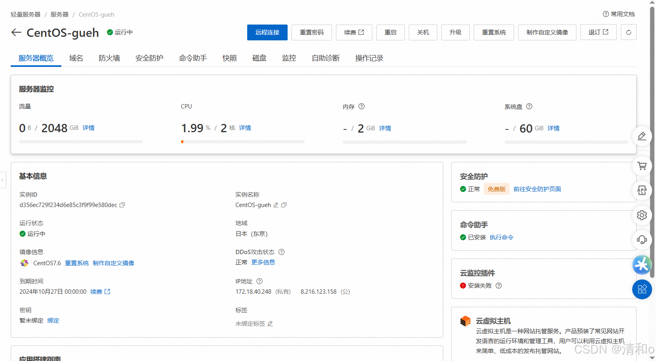
Task: Show the 安装失败 help icon
Action: point(499,286)
